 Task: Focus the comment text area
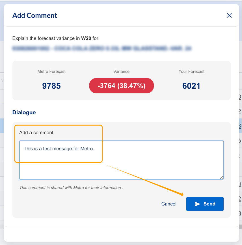(x=122, y=160)
